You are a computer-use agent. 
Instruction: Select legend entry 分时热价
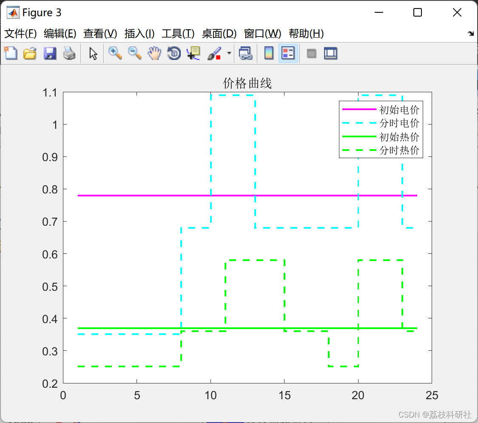point(399,150)
